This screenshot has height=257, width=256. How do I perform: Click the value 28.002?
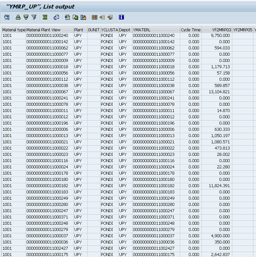(x=223, y=155)
